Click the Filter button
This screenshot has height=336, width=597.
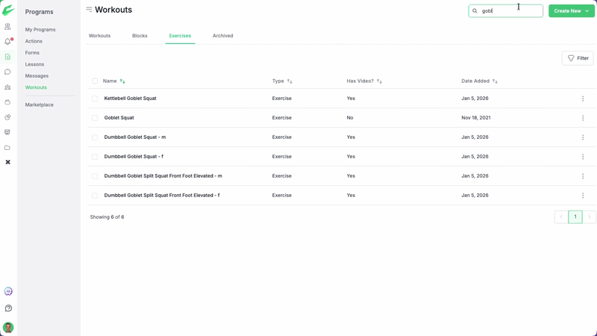coord(578,58)
